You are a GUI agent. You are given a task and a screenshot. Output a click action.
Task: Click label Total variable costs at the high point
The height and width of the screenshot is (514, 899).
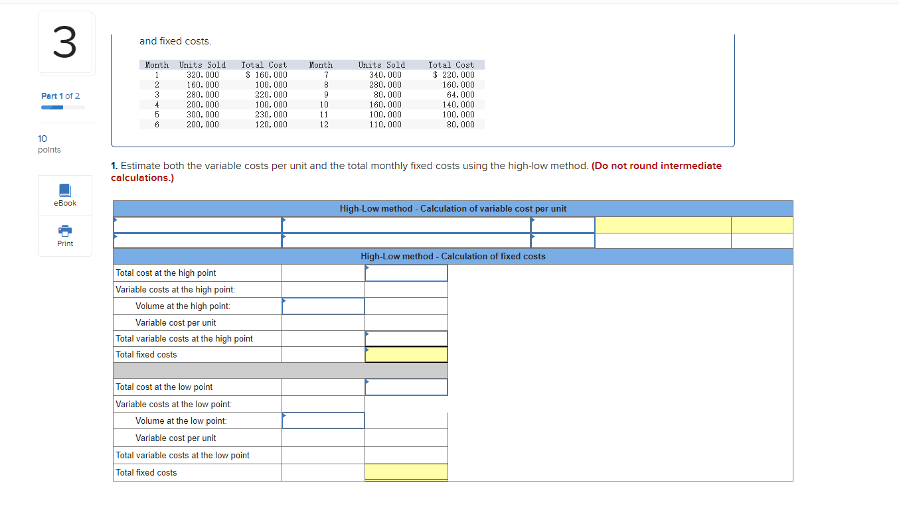click(184, 338)
